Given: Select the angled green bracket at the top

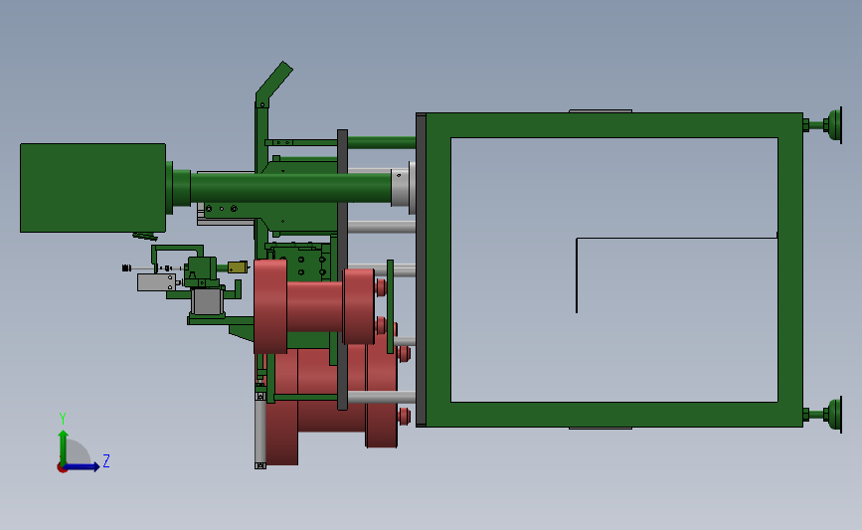Looking at the screenshot, I should click(x=273, y=84).
